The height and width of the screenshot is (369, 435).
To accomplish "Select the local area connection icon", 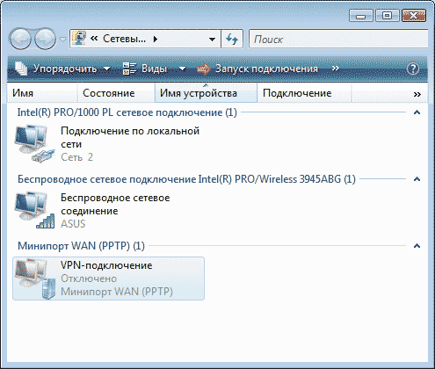I will click(x=34, y=143).
